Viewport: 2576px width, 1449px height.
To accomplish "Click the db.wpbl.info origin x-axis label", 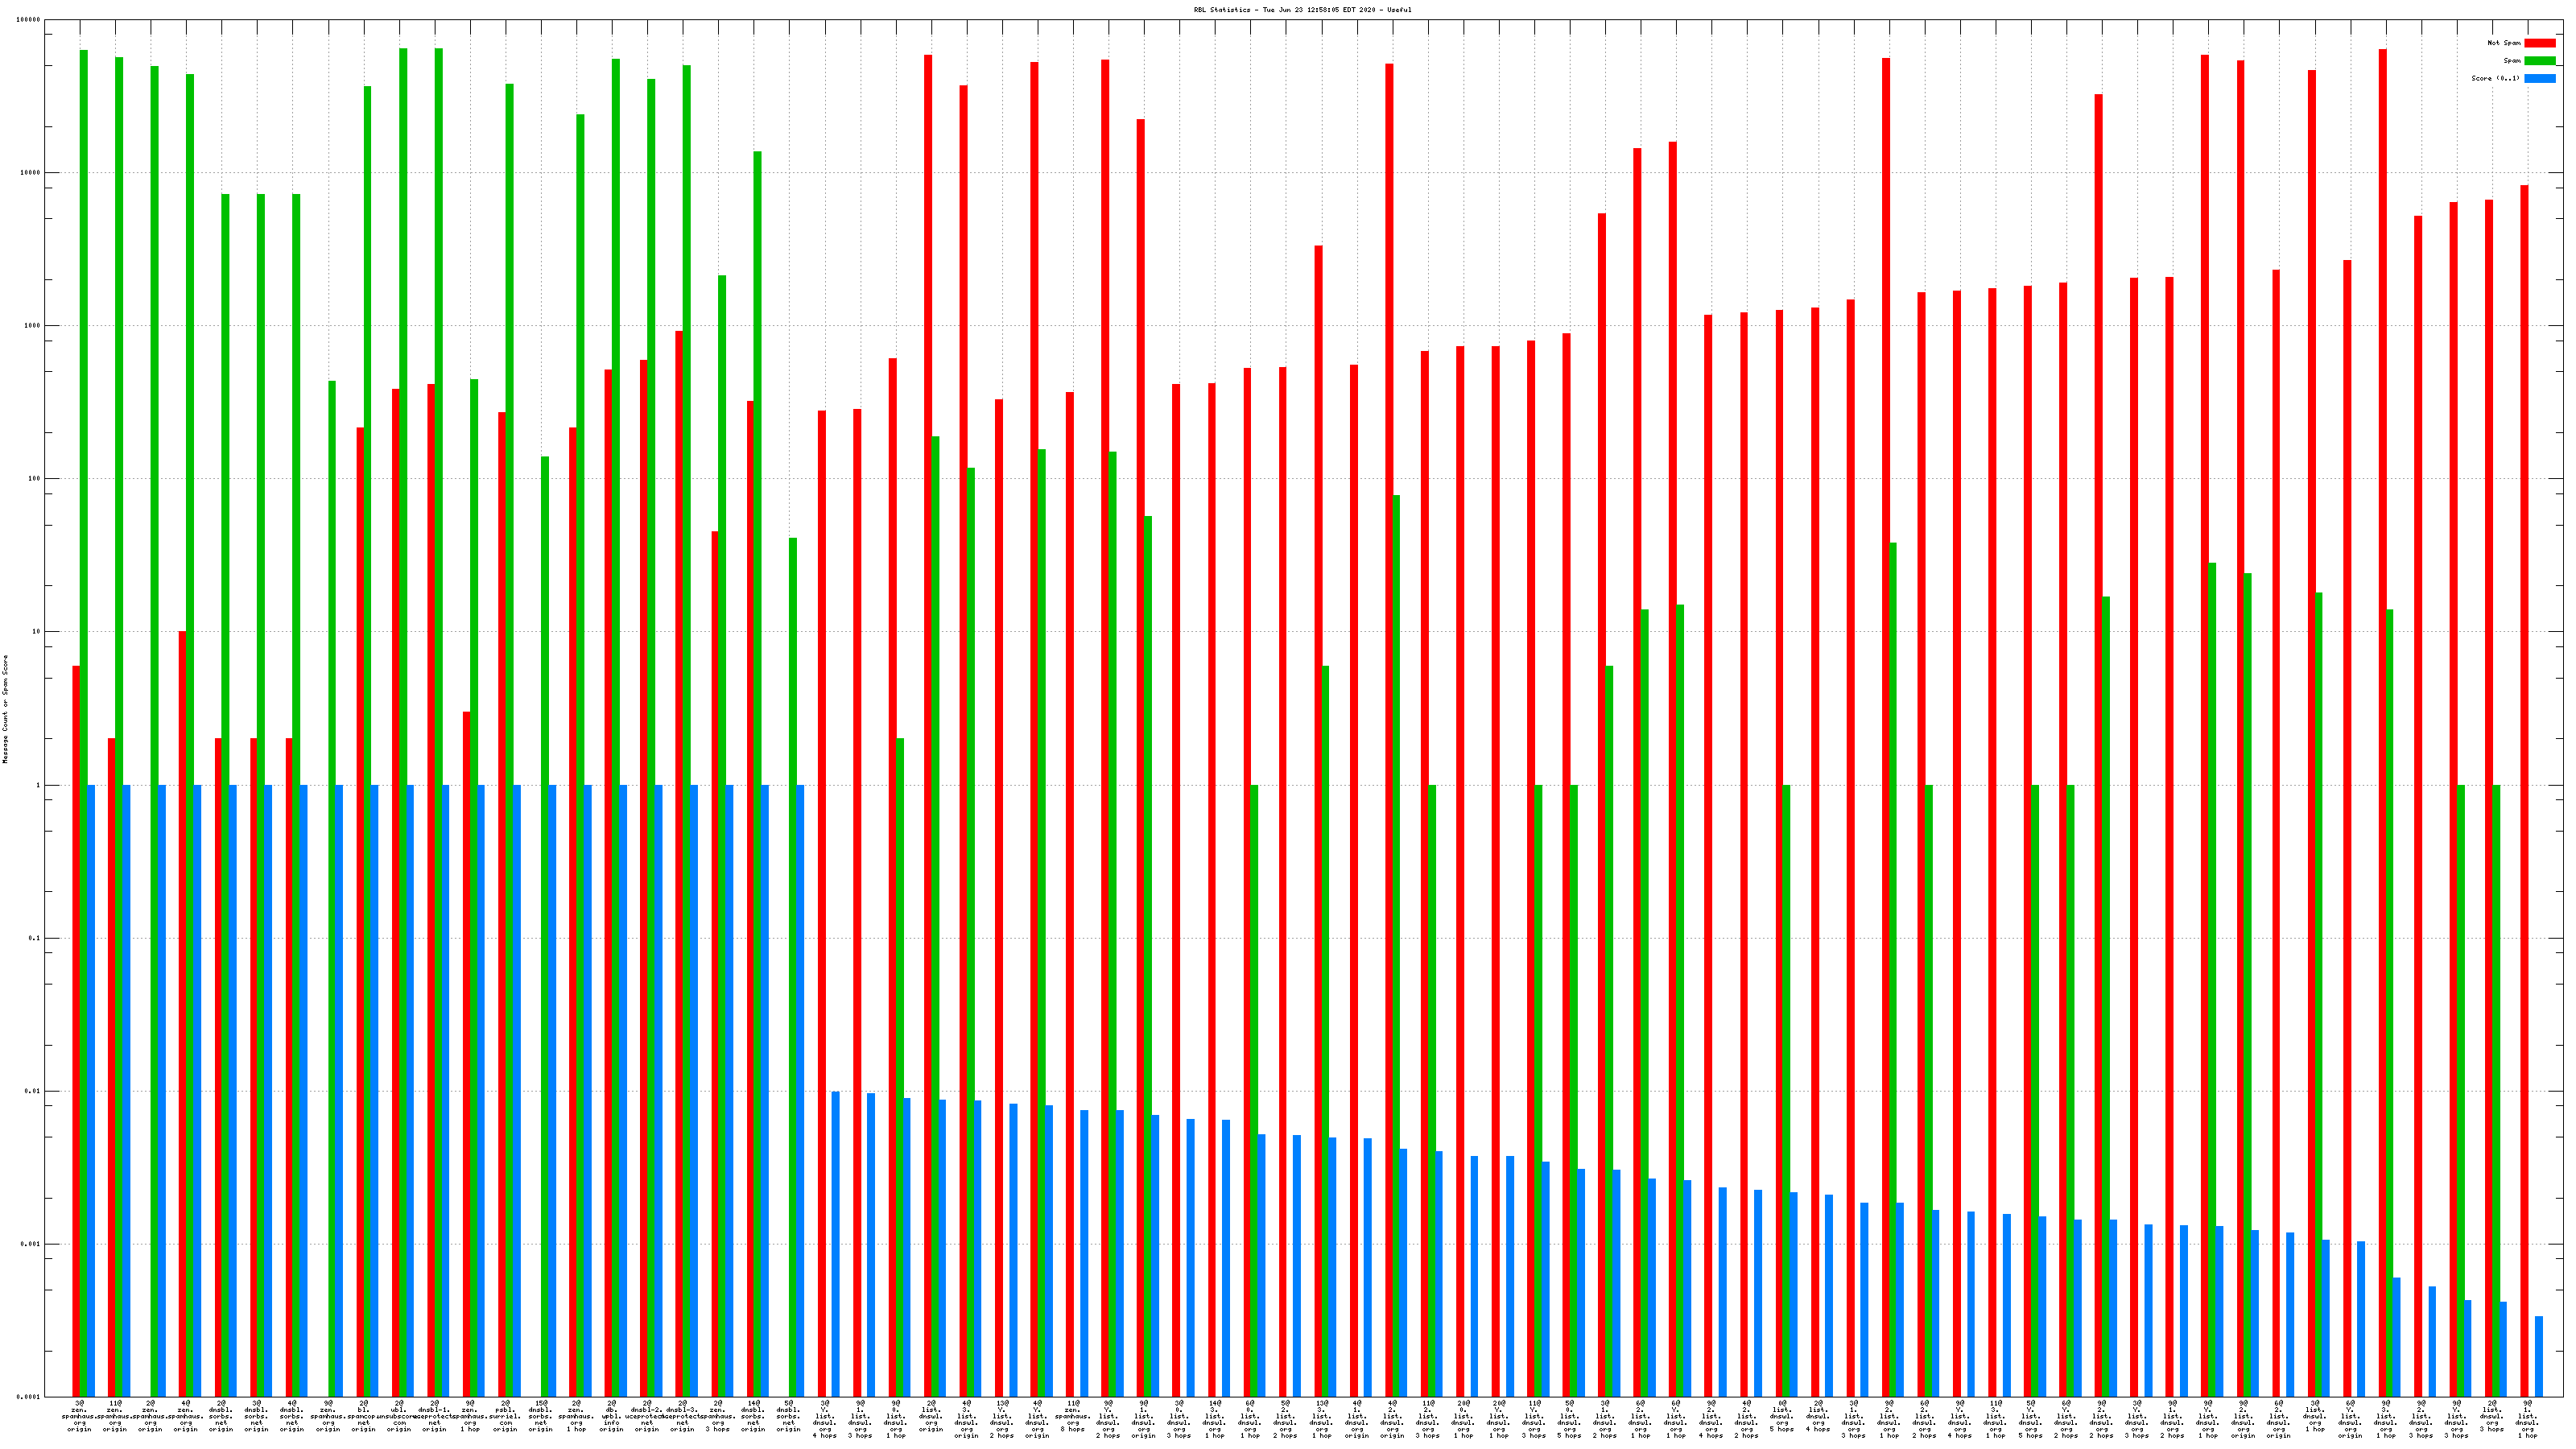I will pyautogui.click(x=611, y=1416).
